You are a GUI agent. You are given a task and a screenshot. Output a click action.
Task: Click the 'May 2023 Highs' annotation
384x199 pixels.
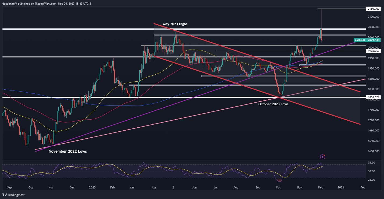coord(175,24)
